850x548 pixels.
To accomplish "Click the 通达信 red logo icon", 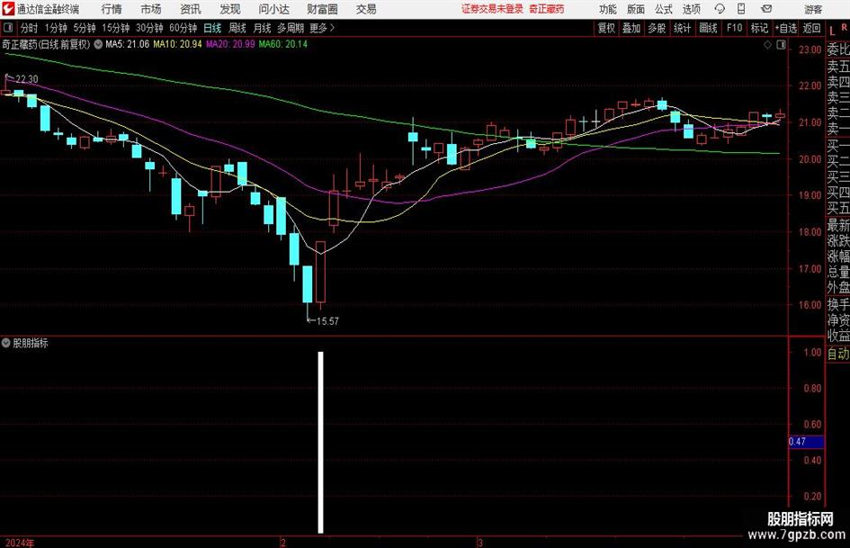I will coord(7,9).
